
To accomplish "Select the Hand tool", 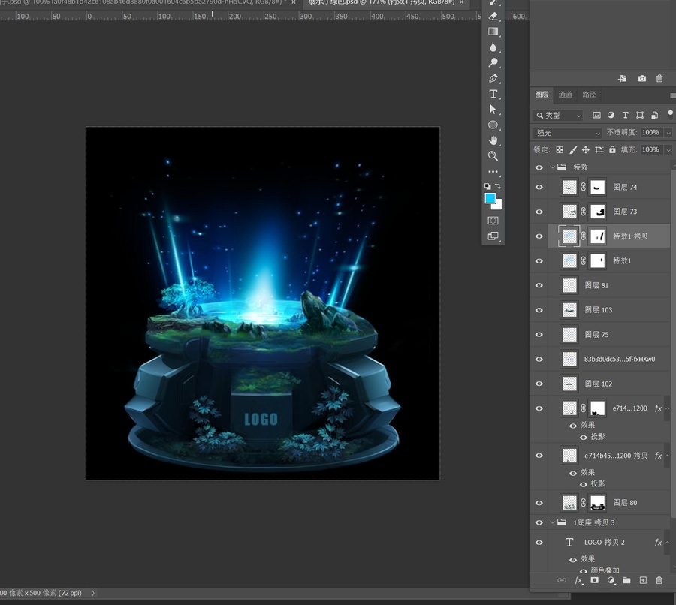I will coord(493,140).
